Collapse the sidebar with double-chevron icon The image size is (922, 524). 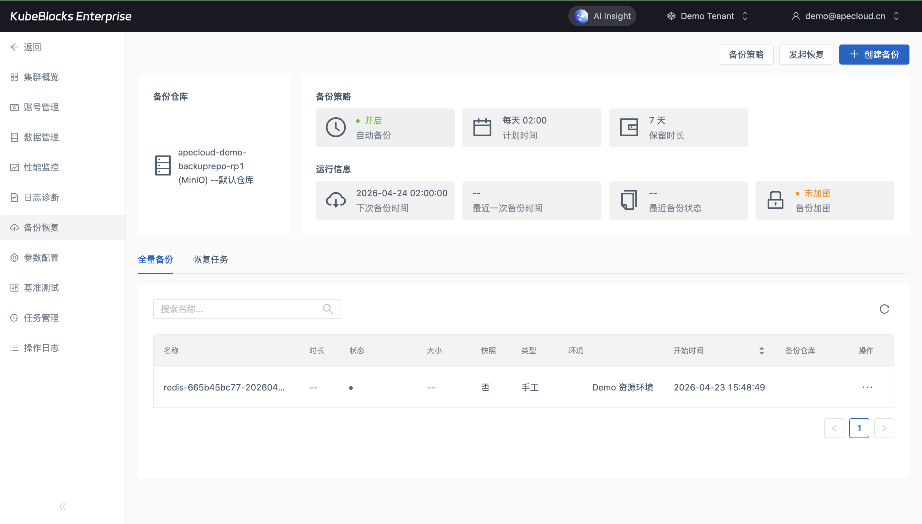click(63, 507)
